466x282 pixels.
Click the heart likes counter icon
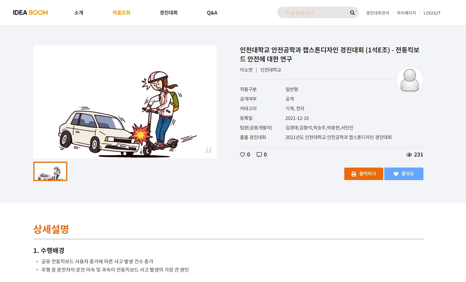242,155
